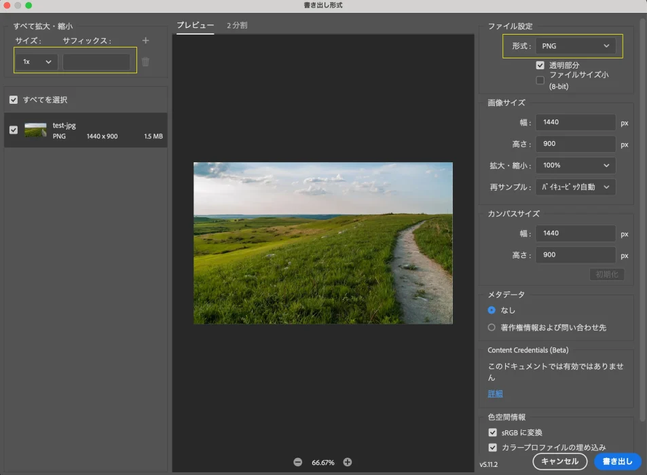The width and height of the screenshot is (647, 475).
Task: Click the plus icon to add export size
Action: (145, 41)
